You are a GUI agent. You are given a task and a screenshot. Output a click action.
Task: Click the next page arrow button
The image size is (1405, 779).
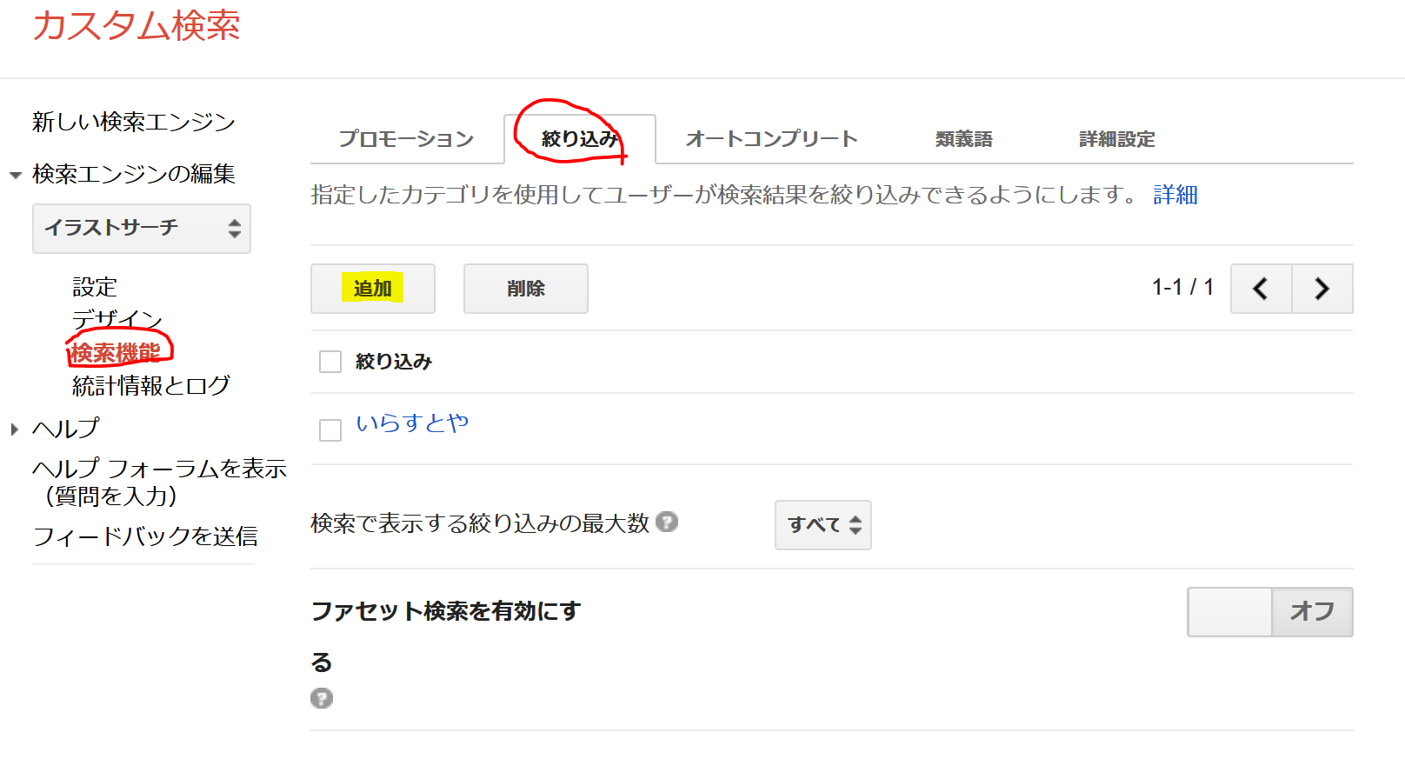1322,289
